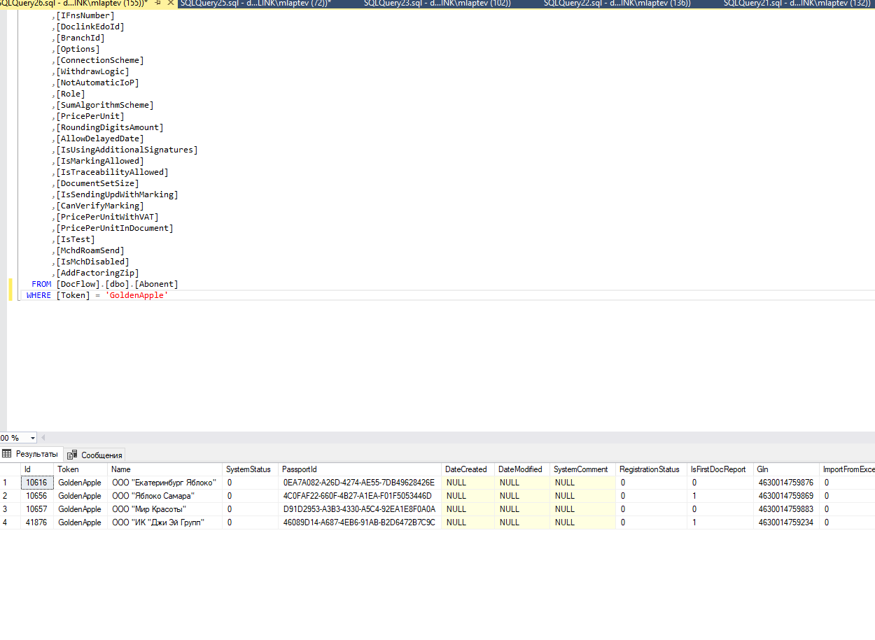Click the RegistrationStatus column header

coord(651,469)
